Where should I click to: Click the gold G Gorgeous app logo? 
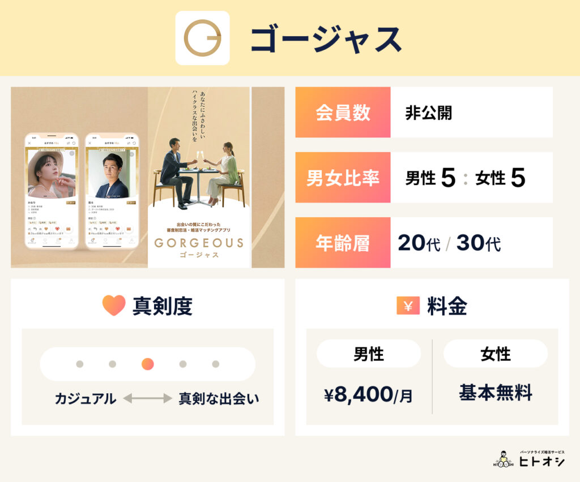pos(202,38)
